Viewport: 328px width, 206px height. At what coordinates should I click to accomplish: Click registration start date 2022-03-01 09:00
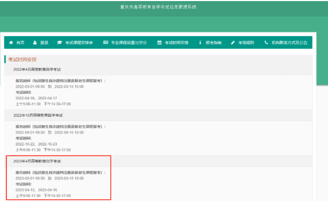(30, 87)
